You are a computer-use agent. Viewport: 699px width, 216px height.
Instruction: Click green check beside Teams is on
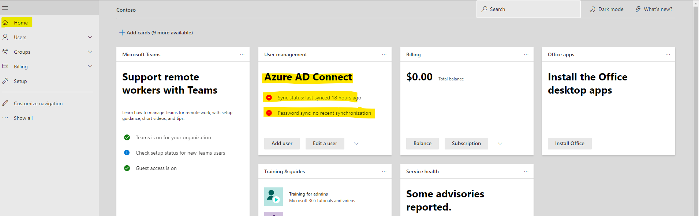pyautogui.click(x=127, y=137)
